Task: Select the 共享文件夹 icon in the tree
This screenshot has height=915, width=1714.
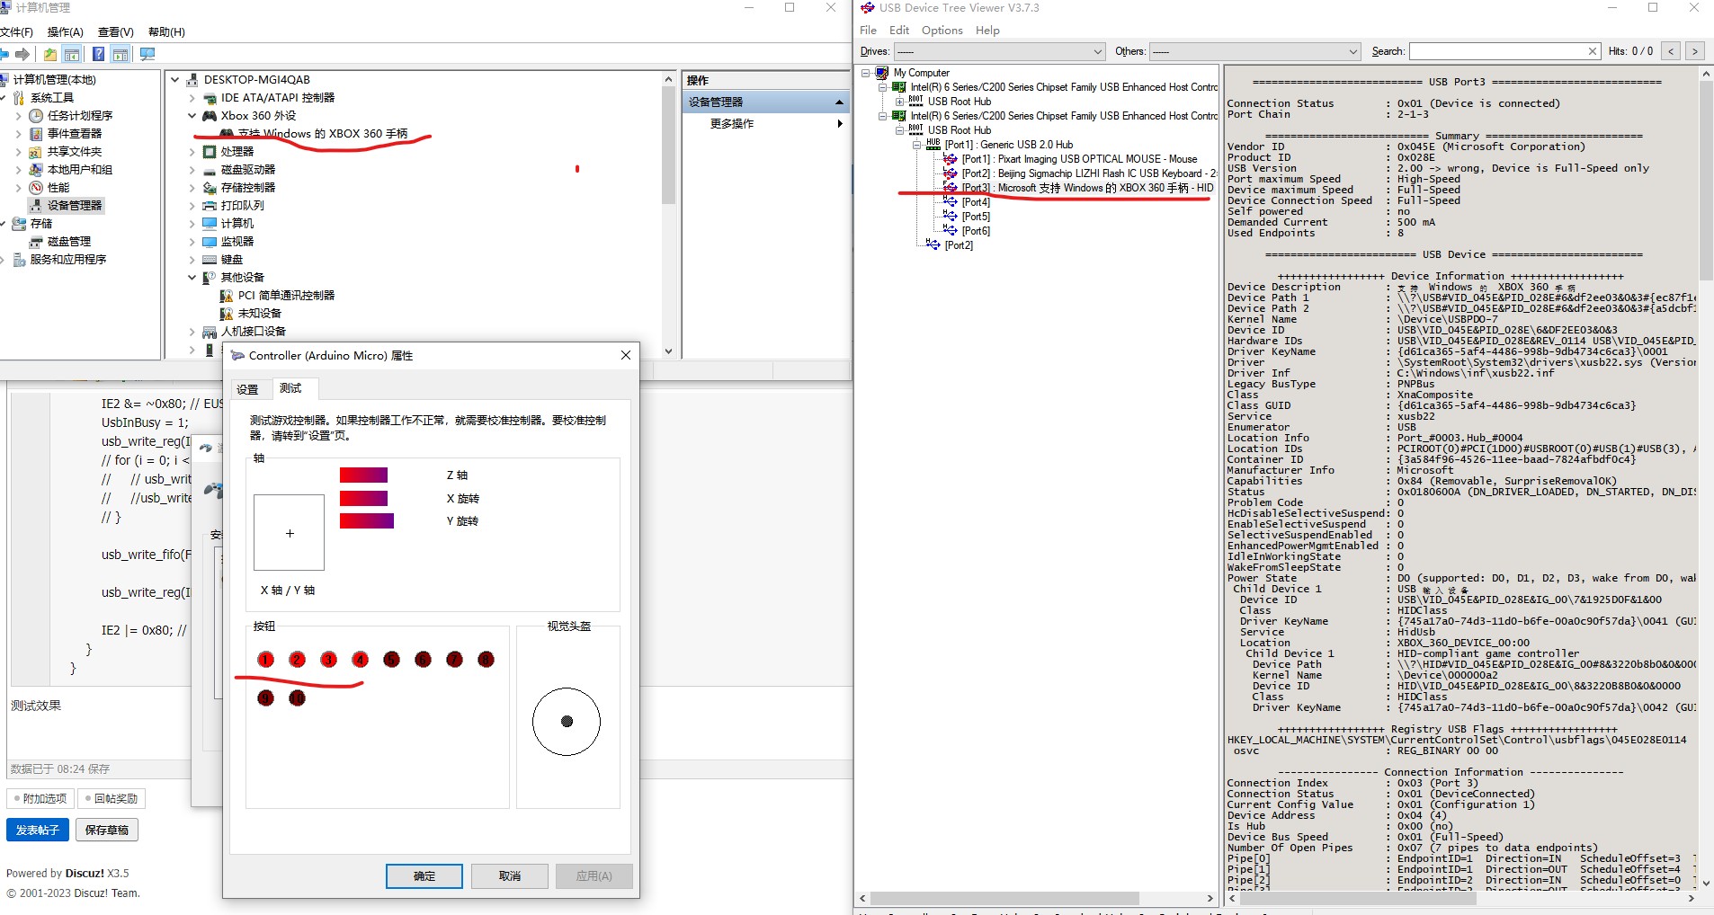Action: click(x=36, y=152)
